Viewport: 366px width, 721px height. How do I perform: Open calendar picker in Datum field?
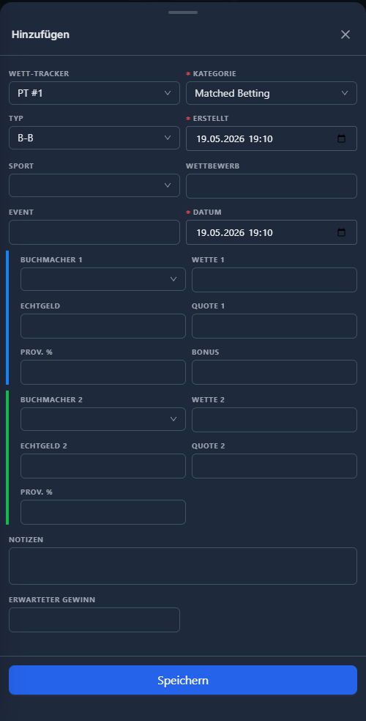click(x=341, y=233)
